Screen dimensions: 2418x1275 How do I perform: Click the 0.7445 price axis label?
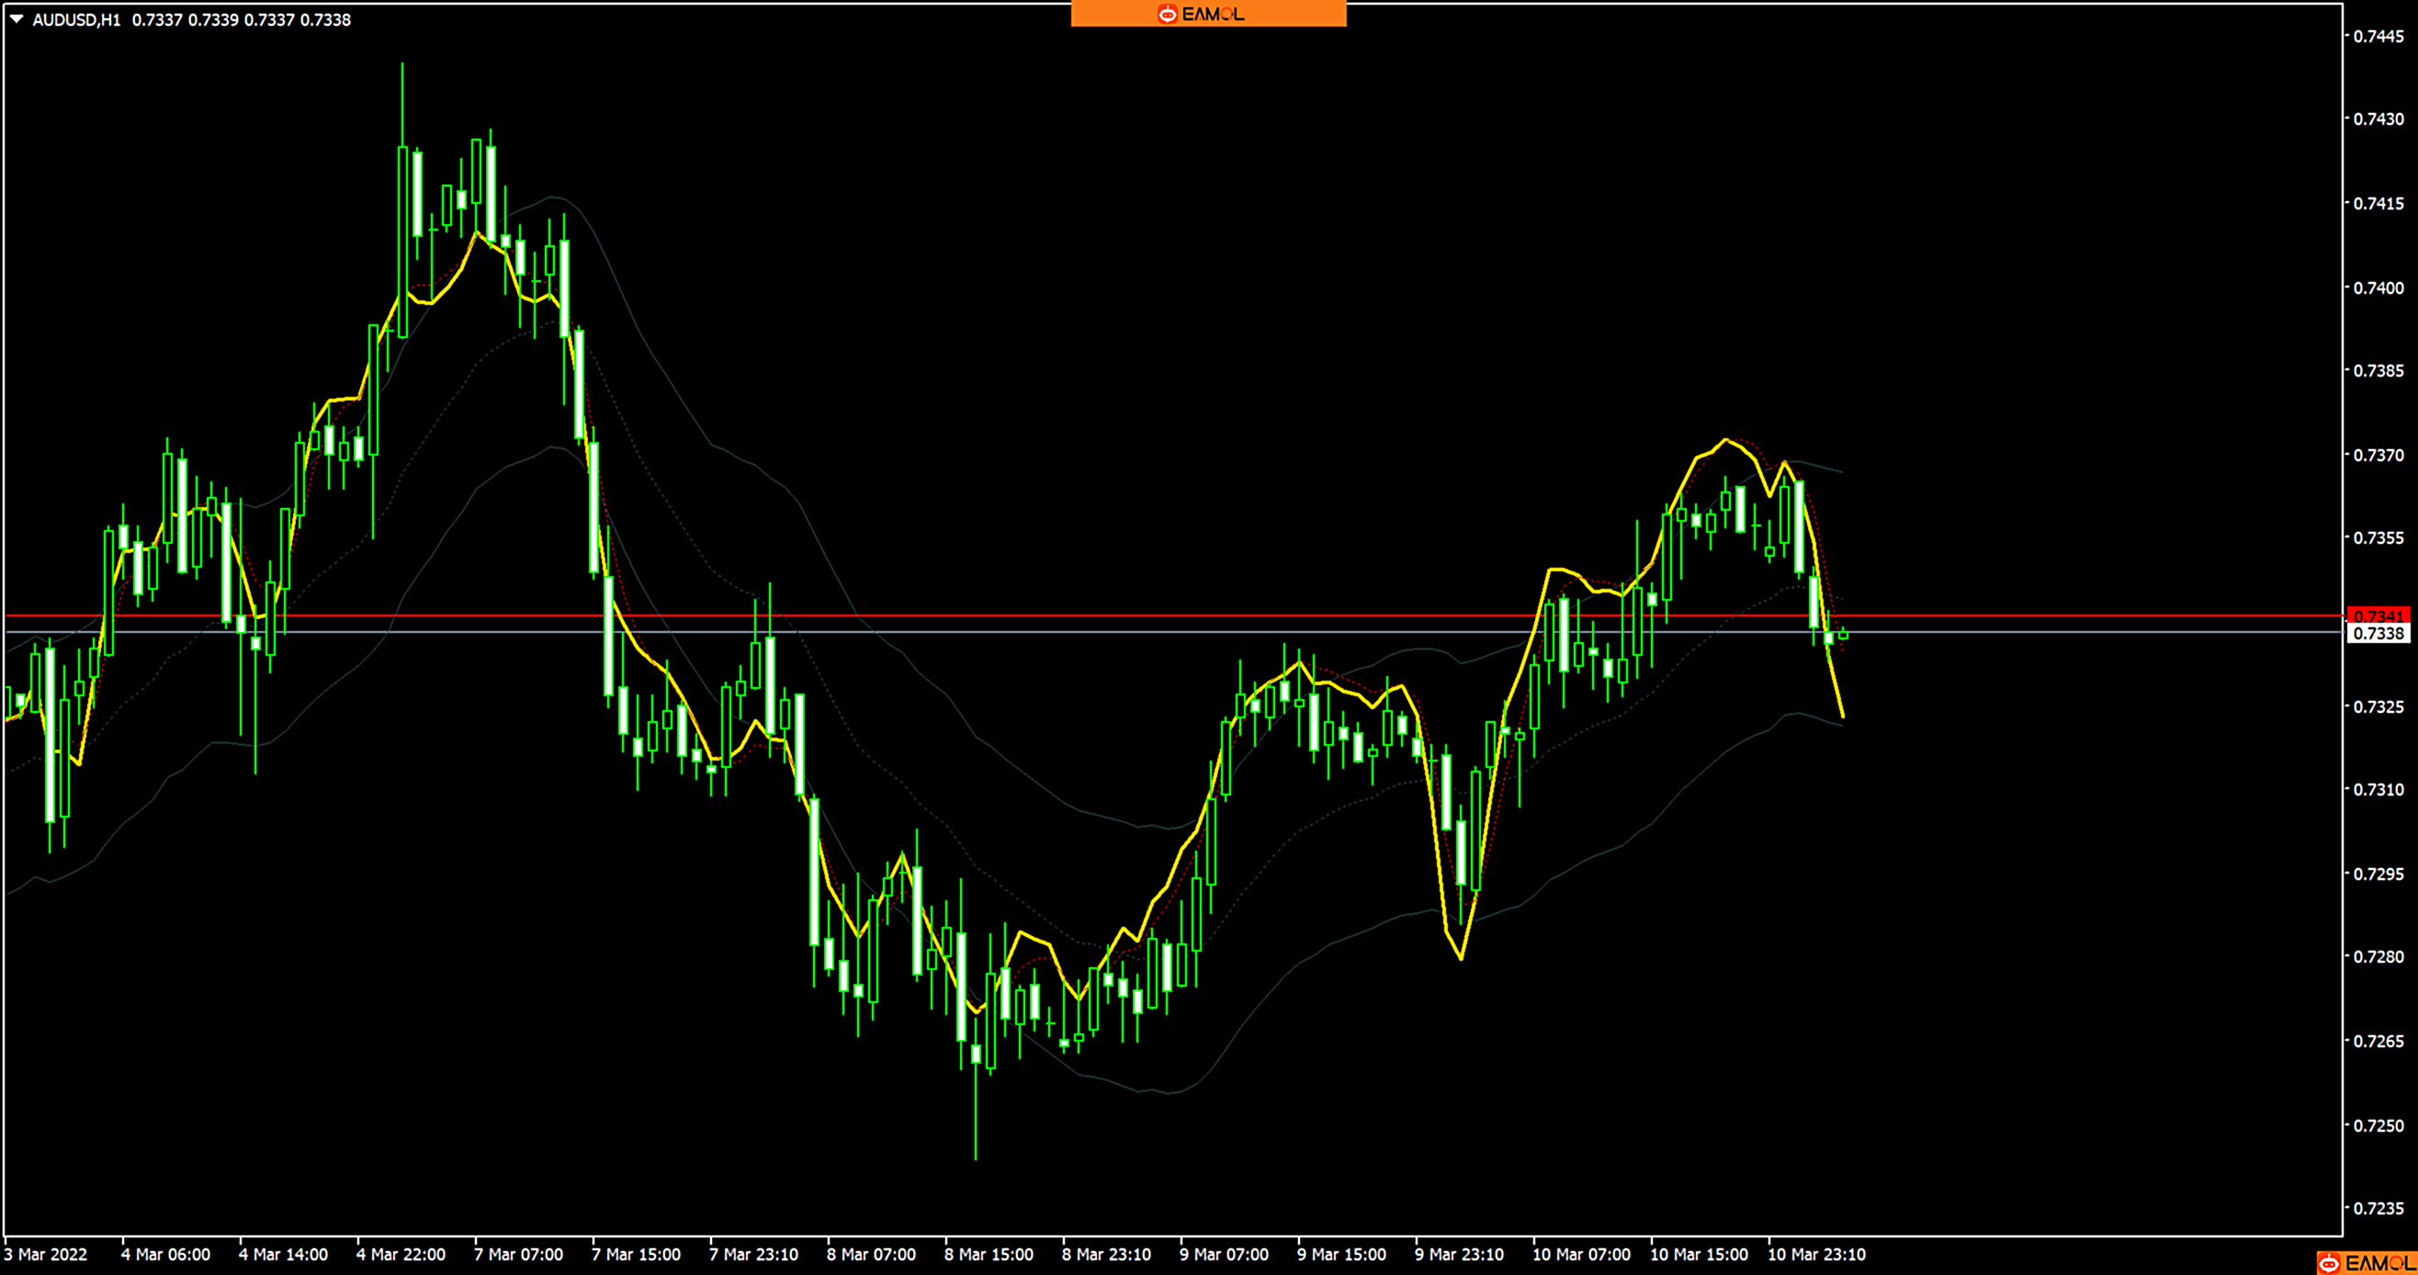(2378, 36)
